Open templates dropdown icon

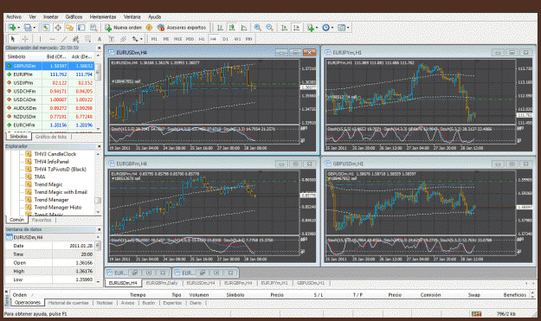click(x=343, y=28)
